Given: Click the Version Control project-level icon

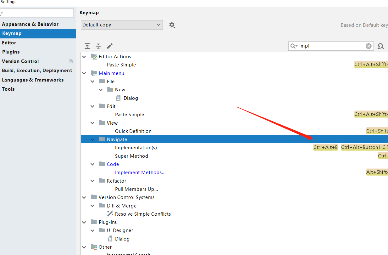Looking at the screenshot, I should click(71, 61).
